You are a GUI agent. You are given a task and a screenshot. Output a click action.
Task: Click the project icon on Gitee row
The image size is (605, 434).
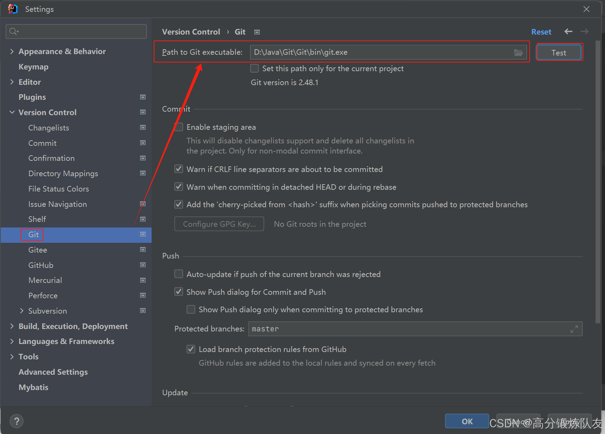tap(143, 249)
